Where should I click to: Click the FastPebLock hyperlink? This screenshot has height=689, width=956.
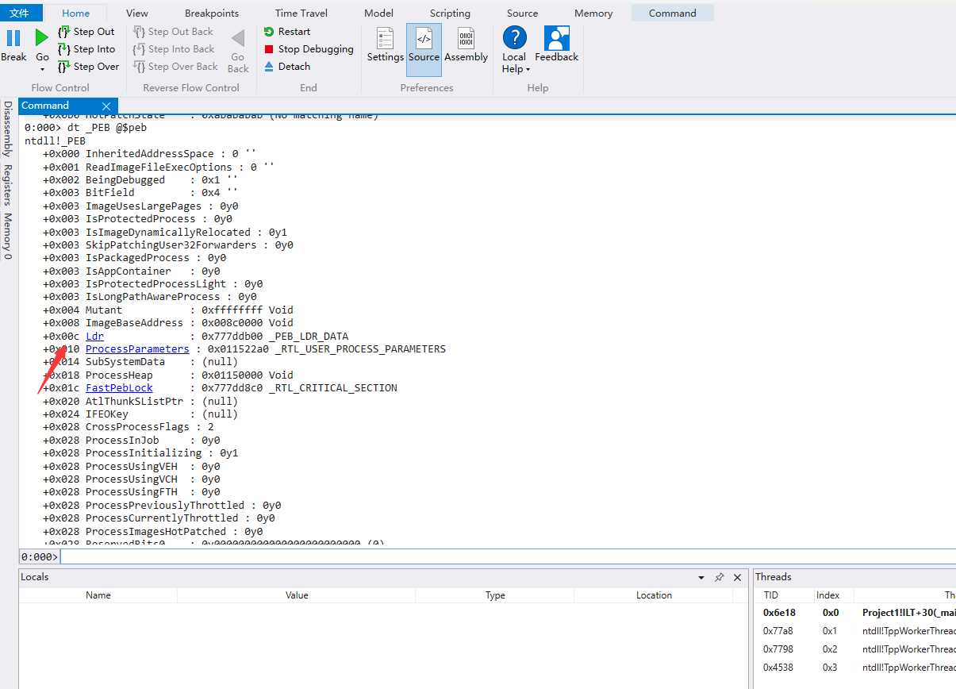click(x=119, y=388)
